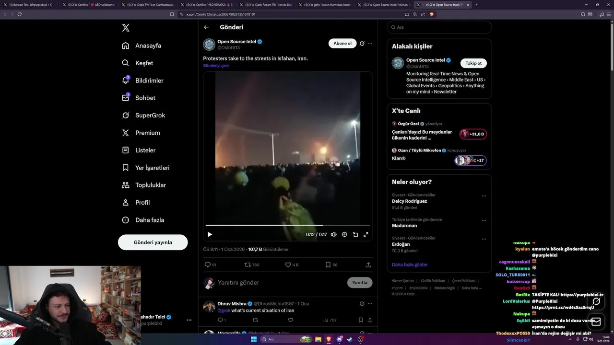The width and height of the screenshot is (614, 345).
Task: Open Delcy Rodriguez trend
Action: 409,201
